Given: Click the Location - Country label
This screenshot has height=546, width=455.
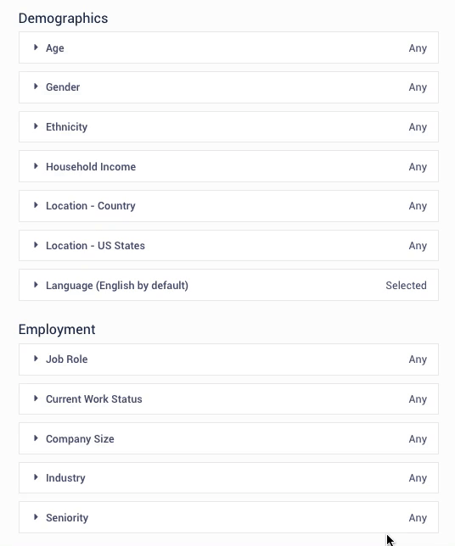Looking at the screenshot, I should [x=91, y=206].
